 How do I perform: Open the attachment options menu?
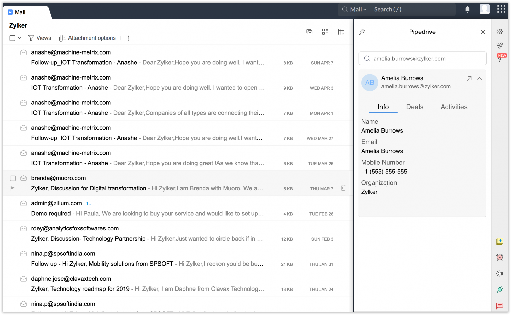[x=87, y=38]
